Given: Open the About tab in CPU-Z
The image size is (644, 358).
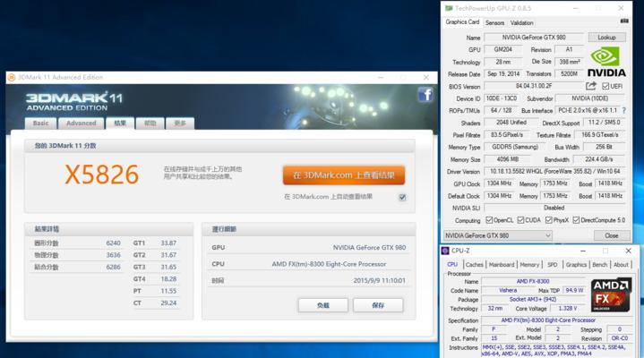Looking at the screenshot, I should coord(621,265).
